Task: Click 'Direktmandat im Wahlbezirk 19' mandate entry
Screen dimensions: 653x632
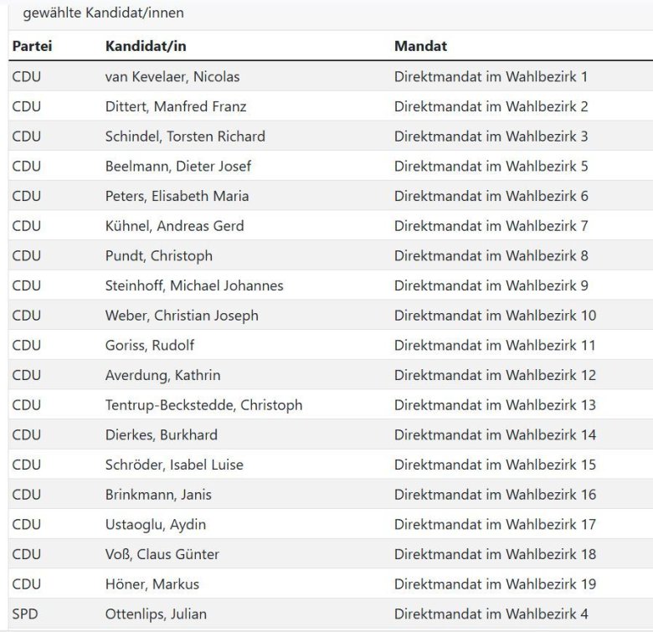Action: tap(495, 583)
